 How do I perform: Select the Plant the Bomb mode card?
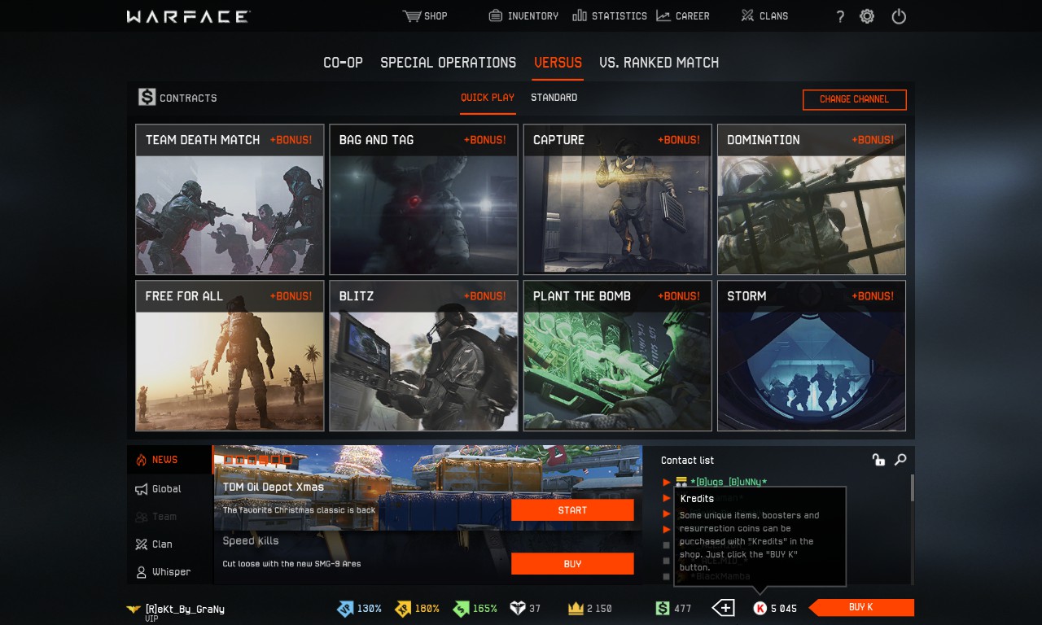click(617, 356)
